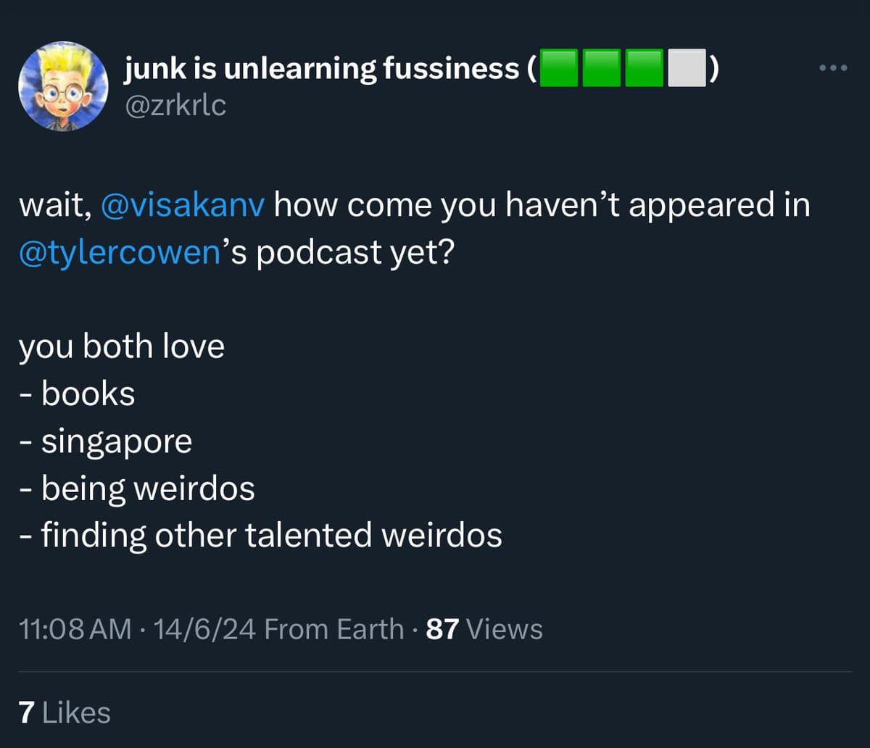Open the @visakanv mention link
Image resolution: width=870 pixels, height=748 pixels.
[x=183, y=206]
